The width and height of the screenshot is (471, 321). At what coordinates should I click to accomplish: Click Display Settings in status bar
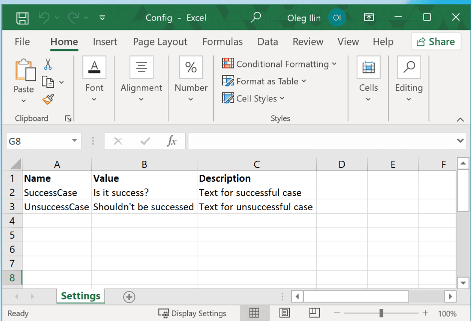193,314
